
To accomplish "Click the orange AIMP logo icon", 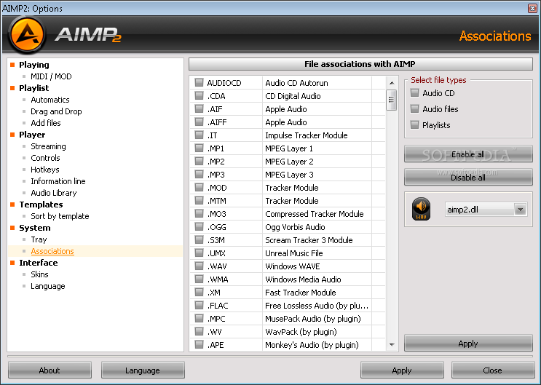I will (26, 35).
